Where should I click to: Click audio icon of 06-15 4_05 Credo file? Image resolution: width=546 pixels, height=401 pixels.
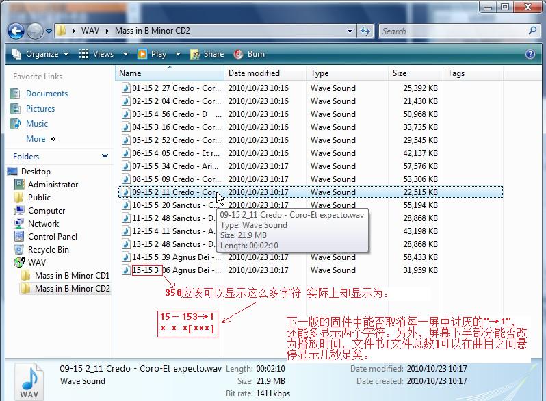pos(126,153)
